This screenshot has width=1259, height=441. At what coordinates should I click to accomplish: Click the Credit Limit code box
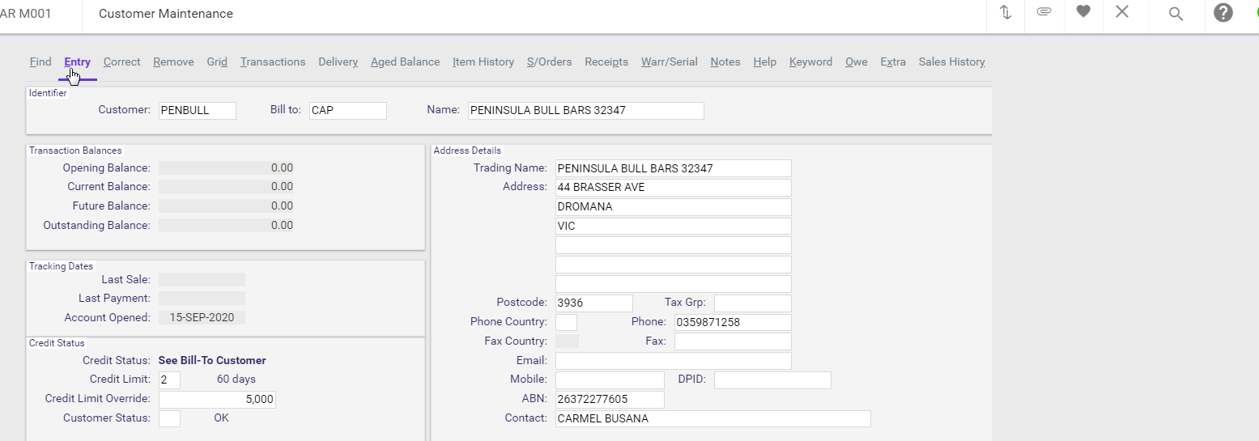(169, 380)
